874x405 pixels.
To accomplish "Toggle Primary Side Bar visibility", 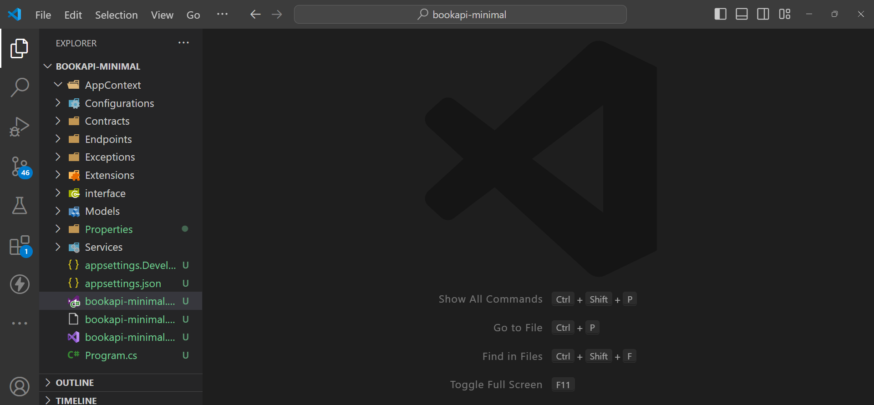I will point(721,14).
